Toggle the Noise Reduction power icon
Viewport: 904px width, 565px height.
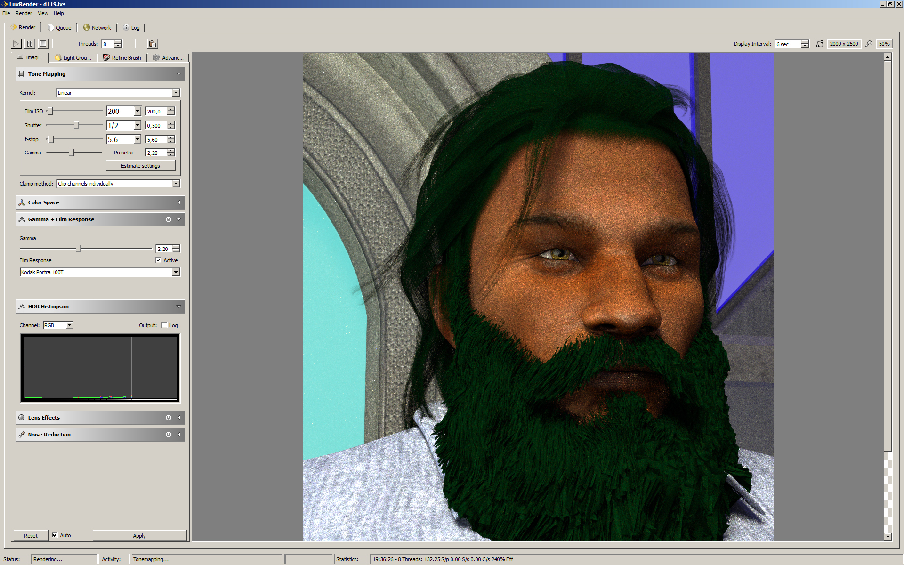(169, 435)
